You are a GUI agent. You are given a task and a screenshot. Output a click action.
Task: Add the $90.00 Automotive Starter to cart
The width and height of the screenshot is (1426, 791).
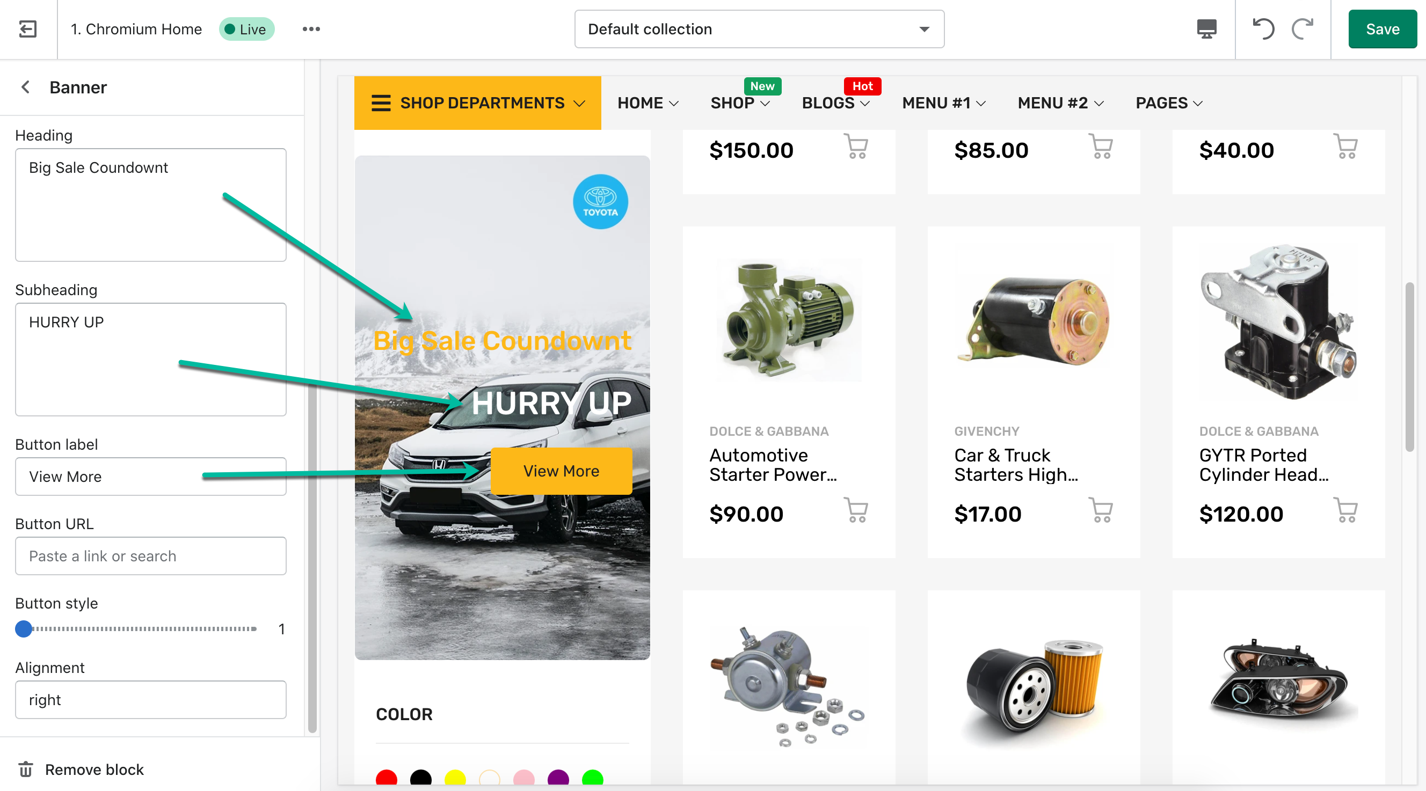(x=856, y=510)
